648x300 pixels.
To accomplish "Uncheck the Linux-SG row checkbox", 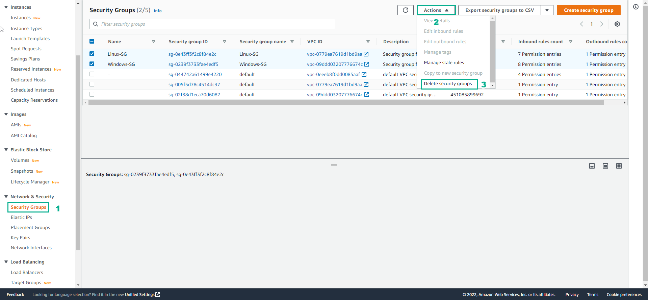I will point(92,54).
